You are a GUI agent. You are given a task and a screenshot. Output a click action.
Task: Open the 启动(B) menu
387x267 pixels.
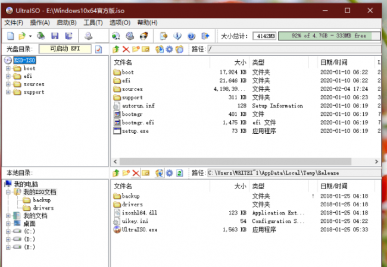[67, 23]
